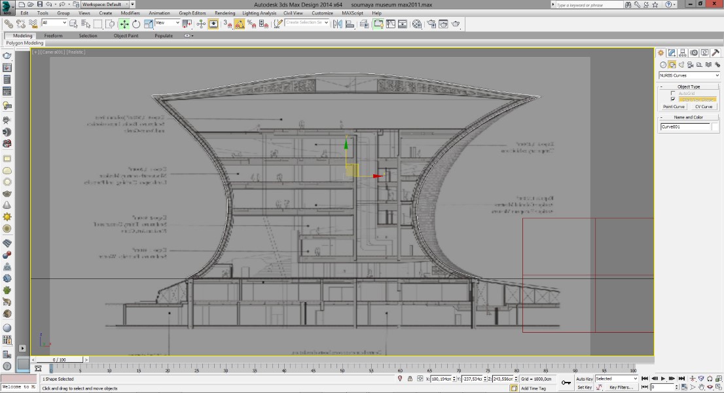724x393 pixels.
Task: Click the Mirror tool in the toolbar
Action: point(338,24)
